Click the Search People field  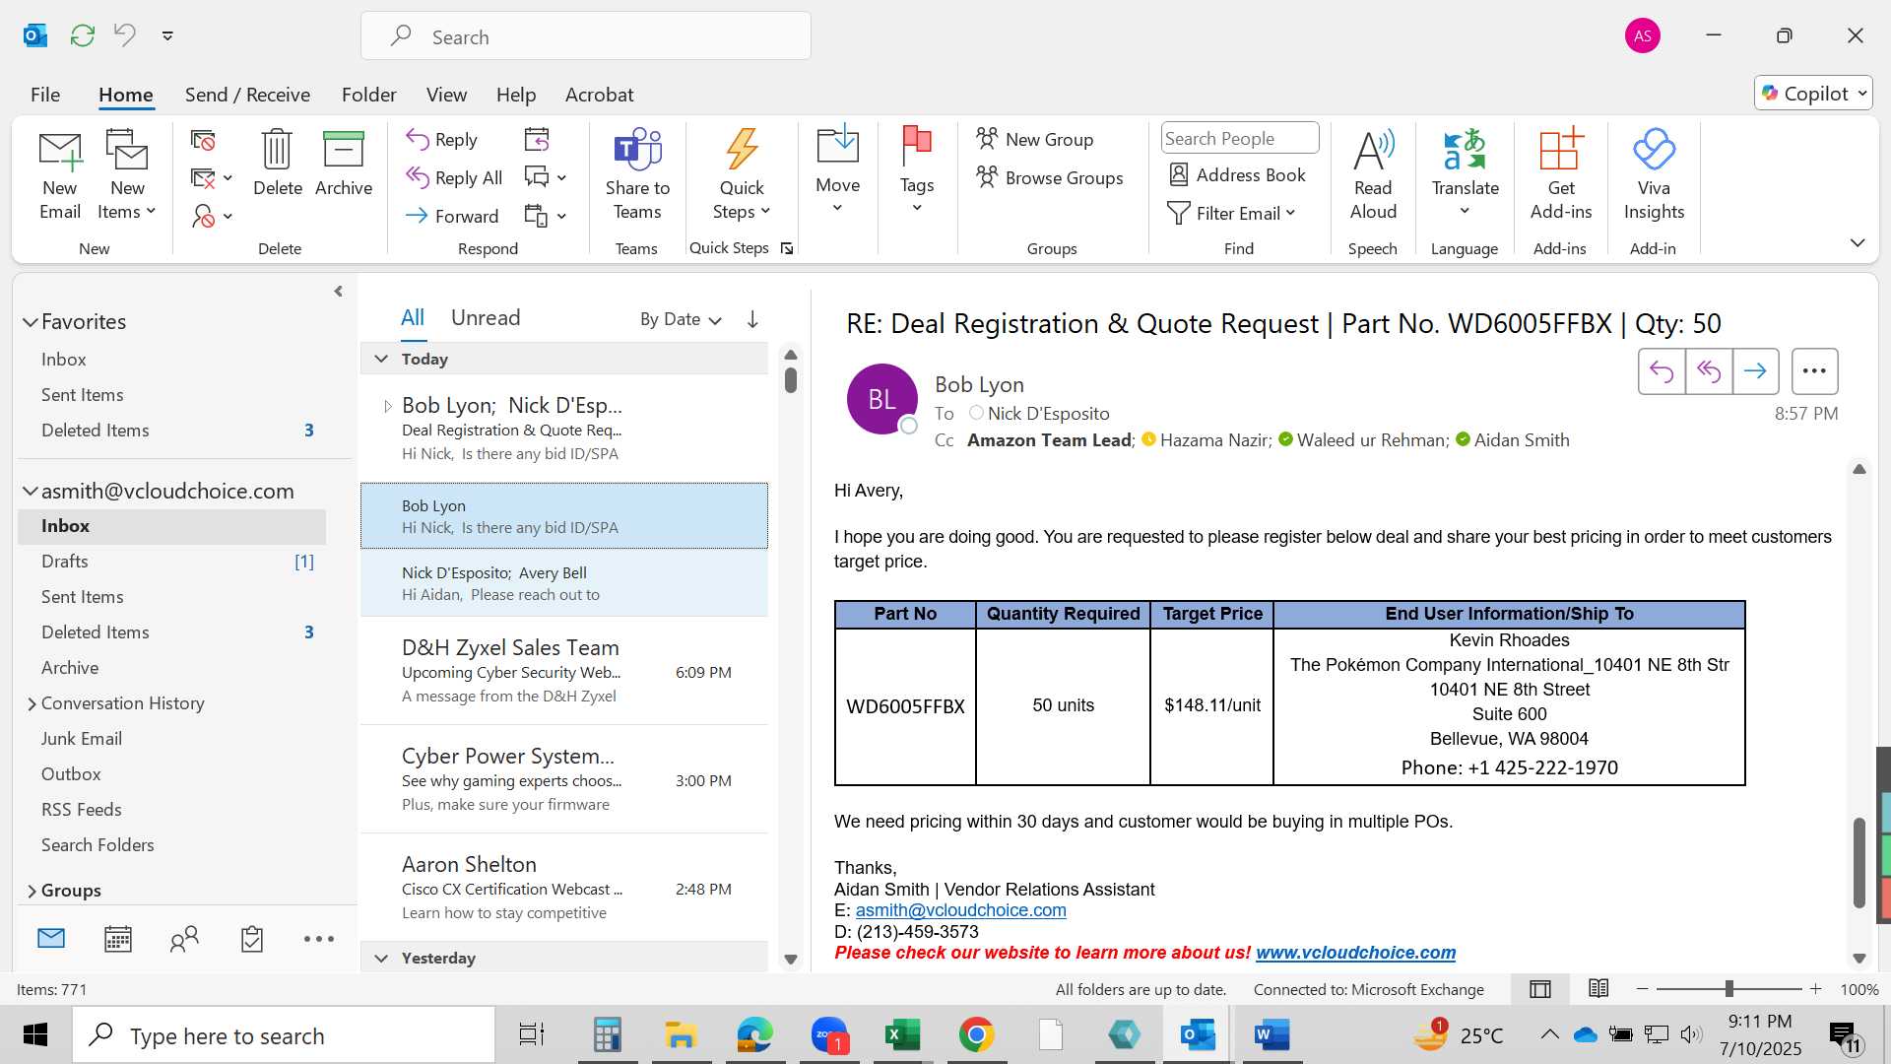pyautogui.click(x=1240, y=139)
